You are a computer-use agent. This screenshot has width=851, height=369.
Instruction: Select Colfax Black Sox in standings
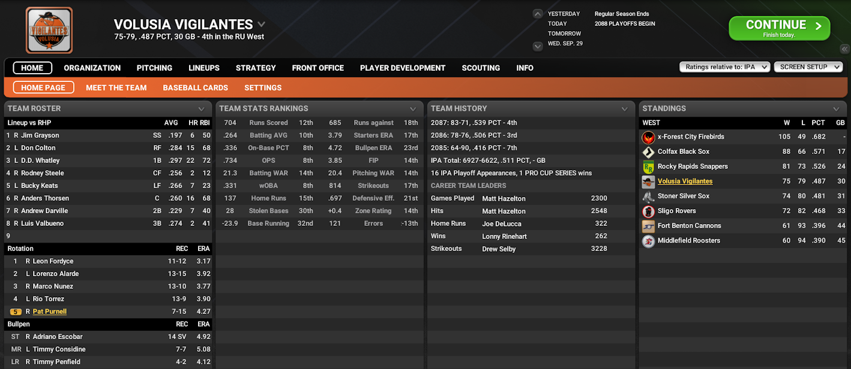coord(684,152)
